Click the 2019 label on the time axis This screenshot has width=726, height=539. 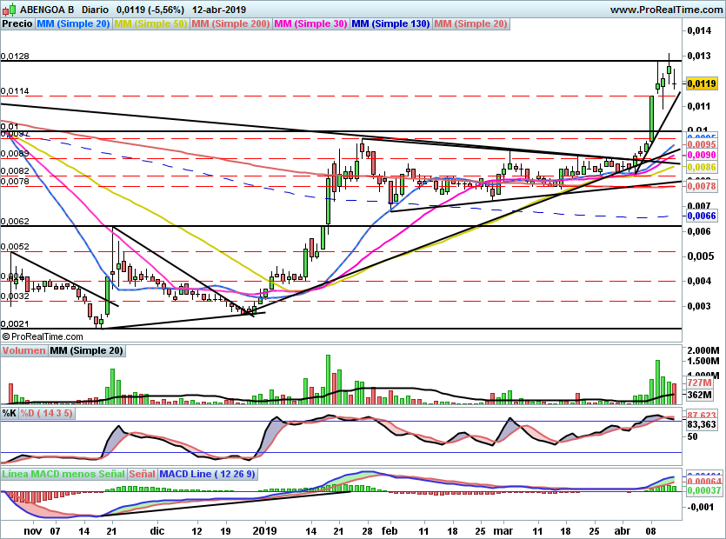click(264, 530)
